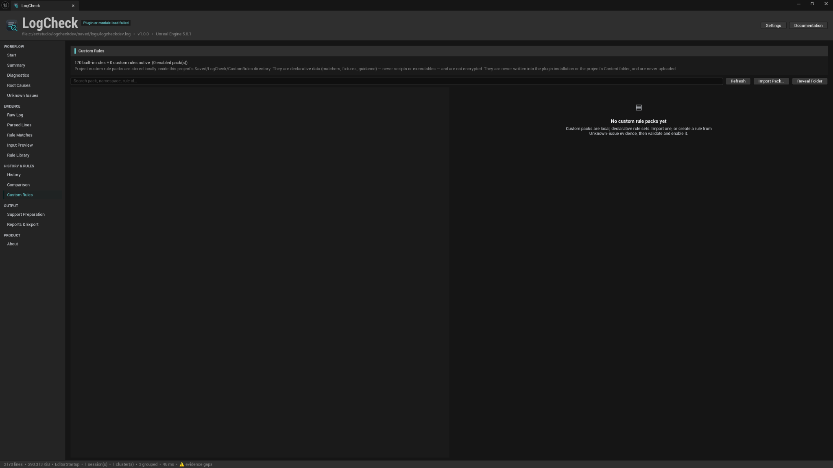Close the LogCheck tab
Screen dimensions: 833x468
pyautogui.click(x=73, y=6)
